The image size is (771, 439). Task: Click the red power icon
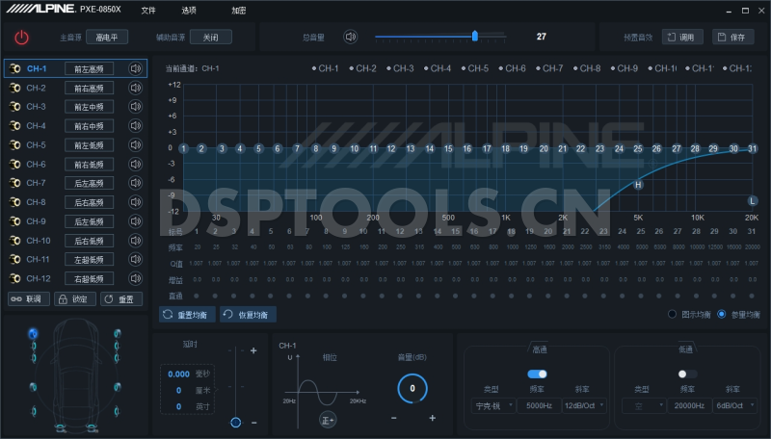pyautogui.click(x=21, y=38)
